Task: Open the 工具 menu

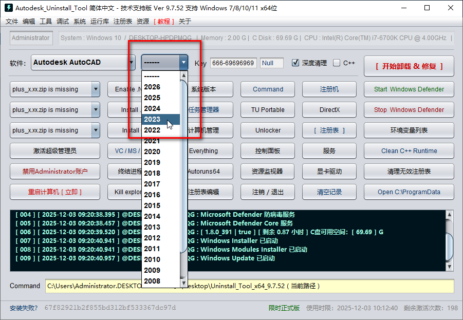Action: pyautogui.click(x=46, y=21)
